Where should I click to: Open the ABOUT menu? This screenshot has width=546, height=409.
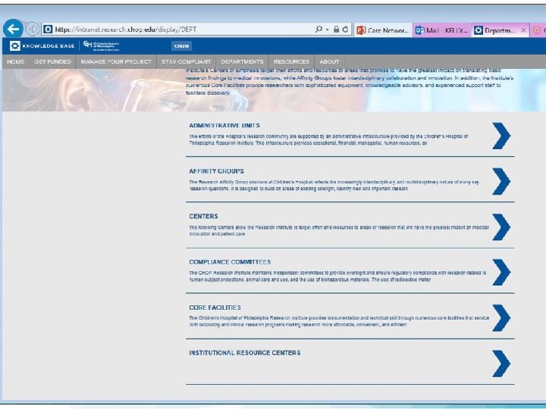329,61
